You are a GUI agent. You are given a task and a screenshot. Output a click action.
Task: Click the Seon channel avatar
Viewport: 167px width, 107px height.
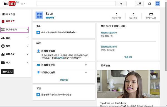[39, 15]
